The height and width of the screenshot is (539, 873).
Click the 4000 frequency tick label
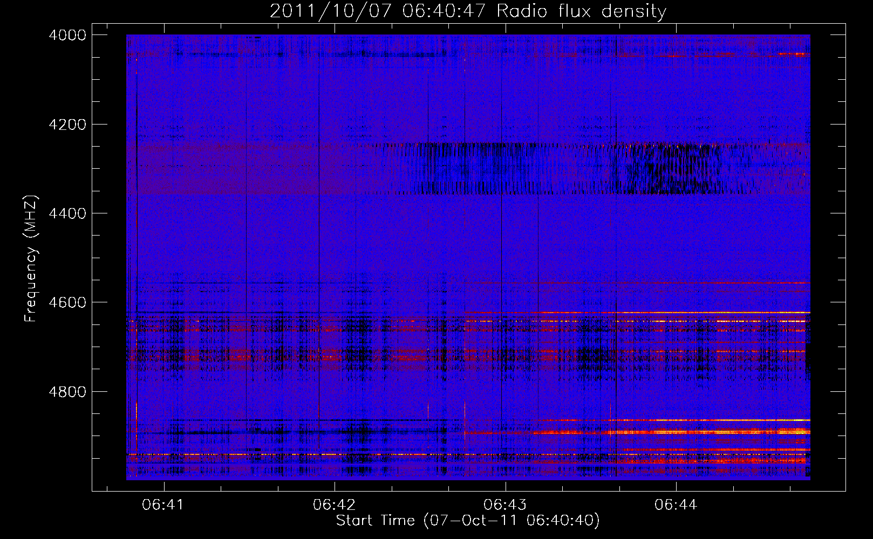[67, 35]
